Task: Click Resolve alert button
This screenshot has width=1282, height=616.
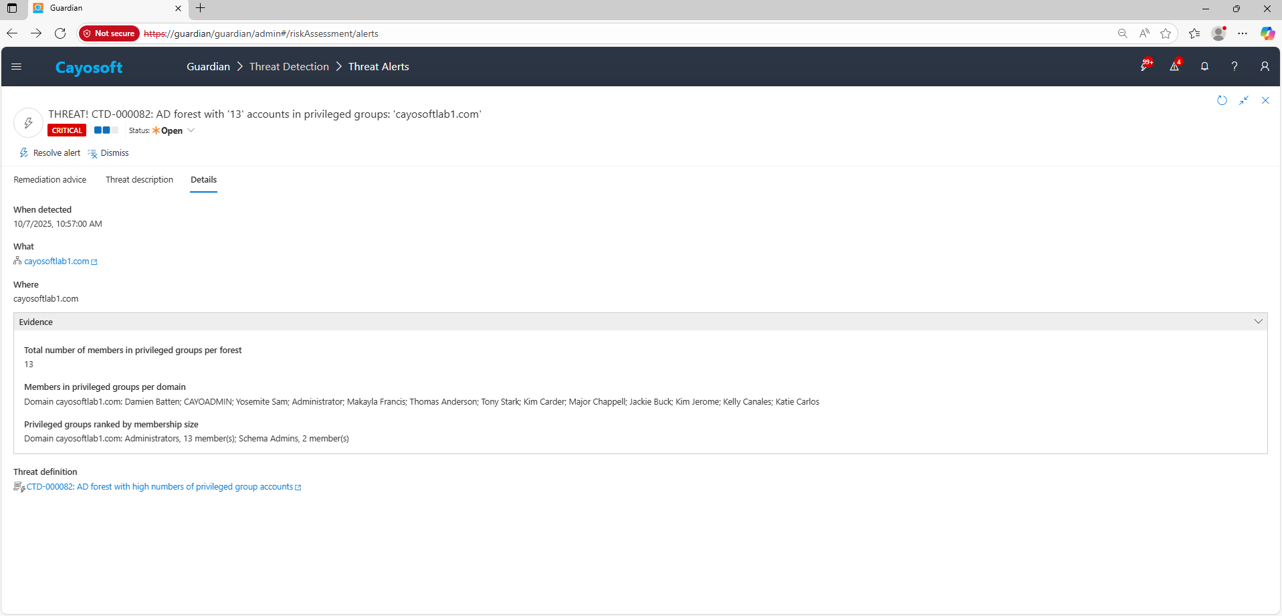Action: point(50,153)
